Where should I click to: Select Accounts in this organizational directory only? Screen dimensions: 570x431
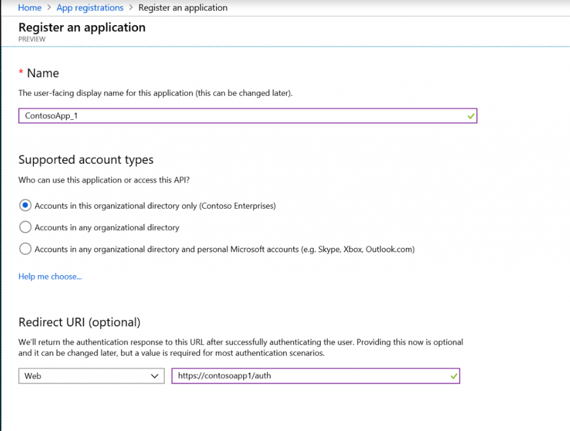coord(25,205)
